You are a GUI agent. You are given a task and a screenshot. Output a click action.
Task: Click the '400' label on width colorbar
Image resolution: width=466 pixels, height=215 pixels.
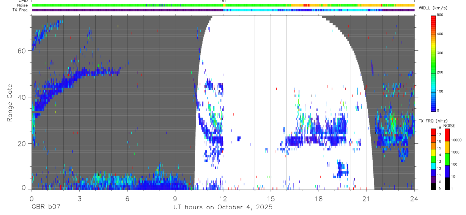click(440, 34)
